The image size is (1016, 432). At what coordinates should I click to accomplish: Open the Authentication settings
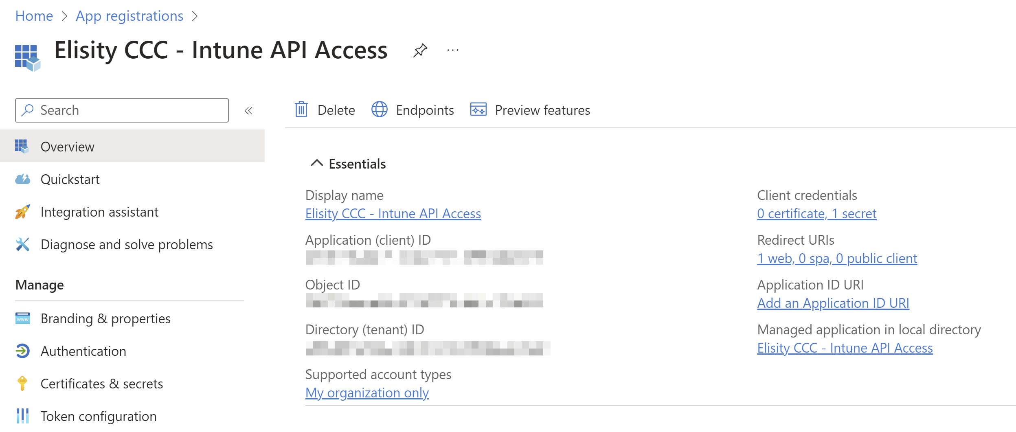(83, 351)
